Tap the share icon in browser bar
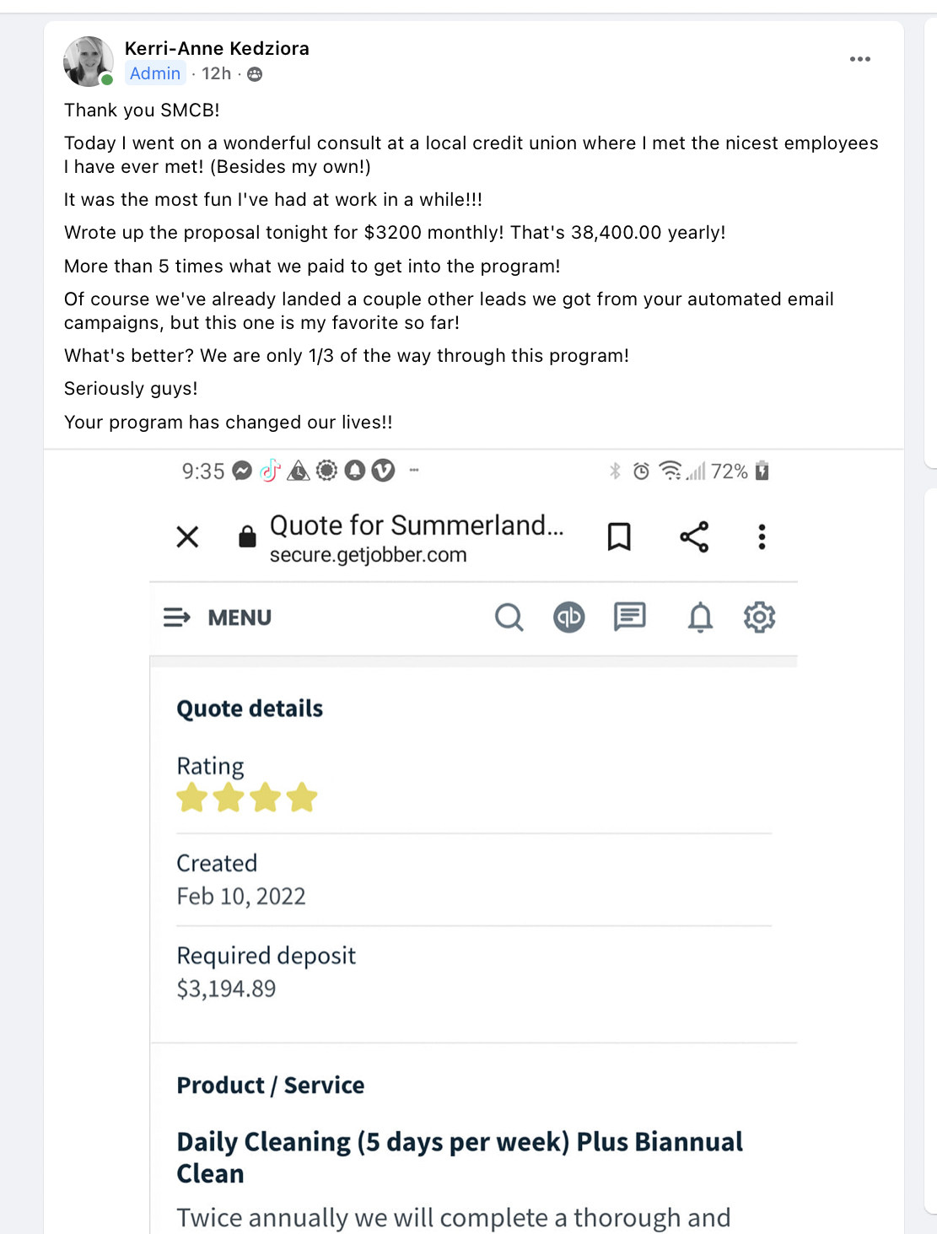Image resolution: width=937 pixels, height=1234 pixels. (694, 536)
